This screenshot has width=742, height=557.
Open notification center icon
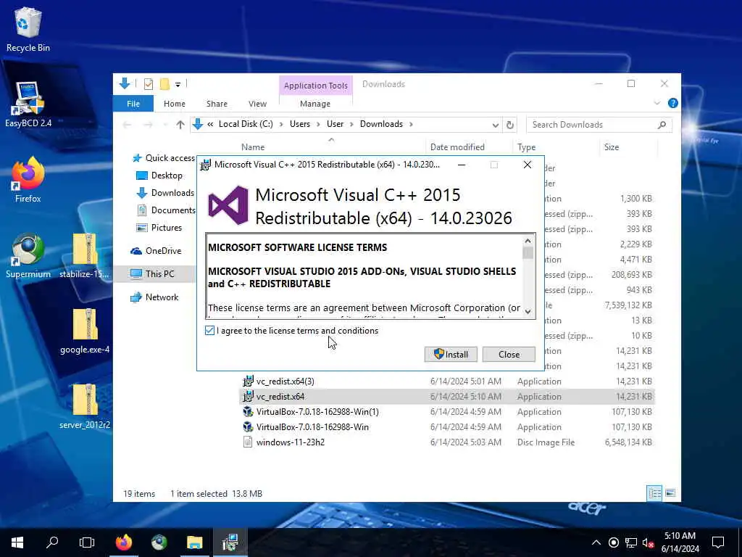[x=718, y=542]
